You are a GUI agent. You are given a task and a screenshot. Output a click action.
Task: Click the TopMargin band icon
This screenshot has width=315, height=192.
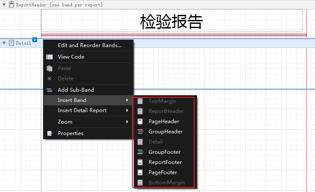[x=140, y=101]
